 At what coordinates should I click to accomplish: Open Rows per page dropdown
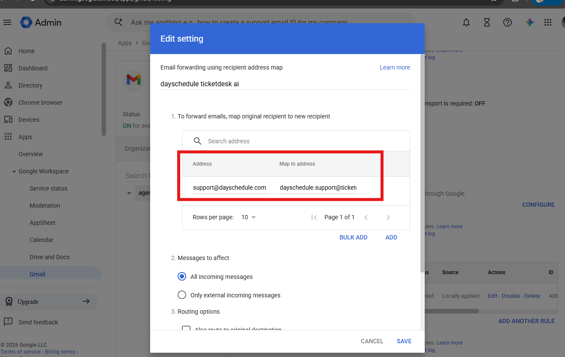[249, 218]
